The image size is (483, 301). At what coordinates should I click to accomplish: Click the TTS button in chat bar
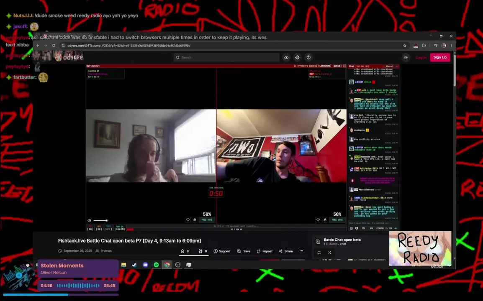(363, 228)
